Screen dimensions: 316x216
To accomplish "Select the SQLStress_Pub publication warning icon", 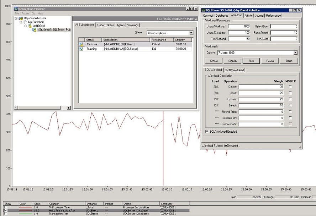I will 35,30.
